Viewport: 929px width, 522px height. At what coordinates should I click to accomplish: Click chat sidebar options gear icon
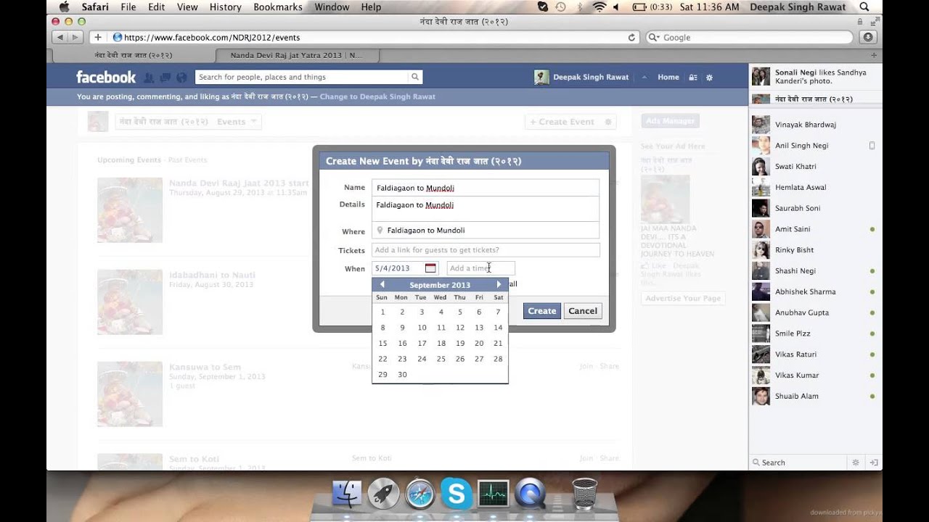[x=856, y=463]
